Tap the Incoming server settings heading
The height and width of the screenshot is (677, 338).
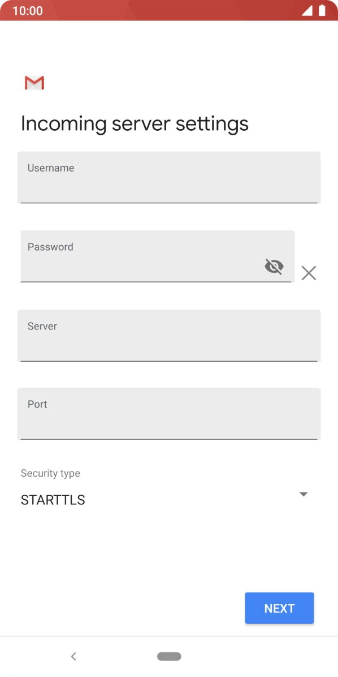pos(135,123)
